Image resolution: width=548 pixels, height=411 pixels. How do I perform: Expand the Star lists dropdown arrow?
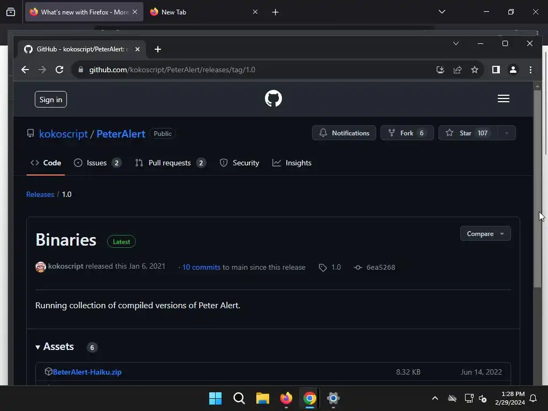pos(506,133)
